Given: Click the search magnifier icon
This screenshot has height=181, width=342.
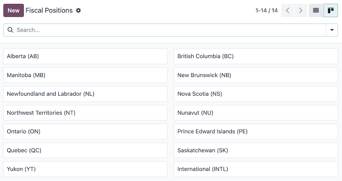Looking at the screenshot, I should tap(10, 30).
